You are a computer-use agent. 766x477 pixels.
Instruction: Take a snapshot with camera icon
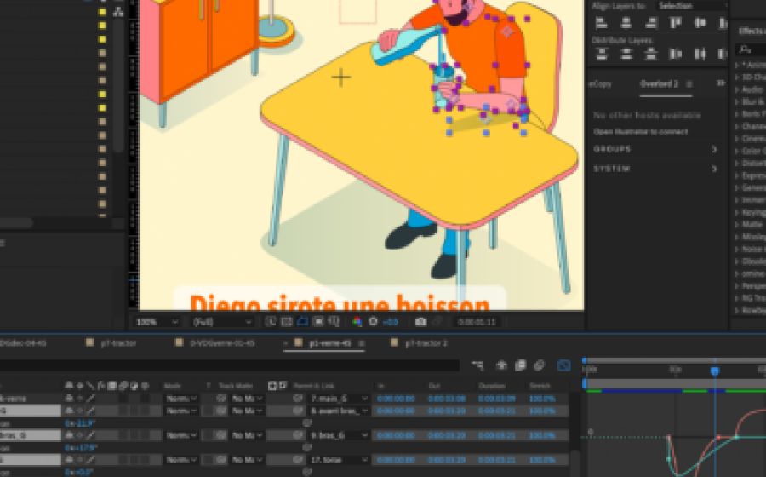click(420, 322)
